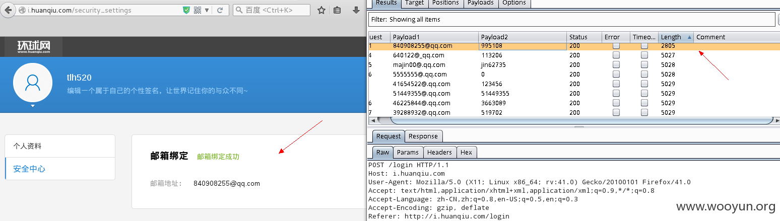This screenshot has height=221, width=780.
Task: Click the user avatar profile picture
Action: coord(33,82)
